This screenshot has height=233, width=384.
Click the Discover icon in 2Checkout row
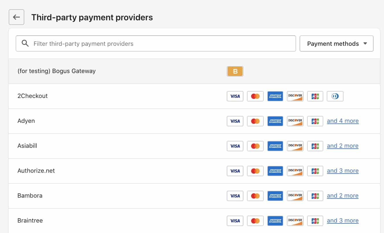click(x=295, y=96)
